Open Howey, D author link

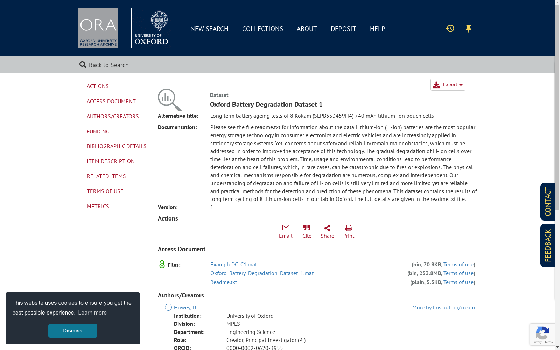(x=185, y=307)
